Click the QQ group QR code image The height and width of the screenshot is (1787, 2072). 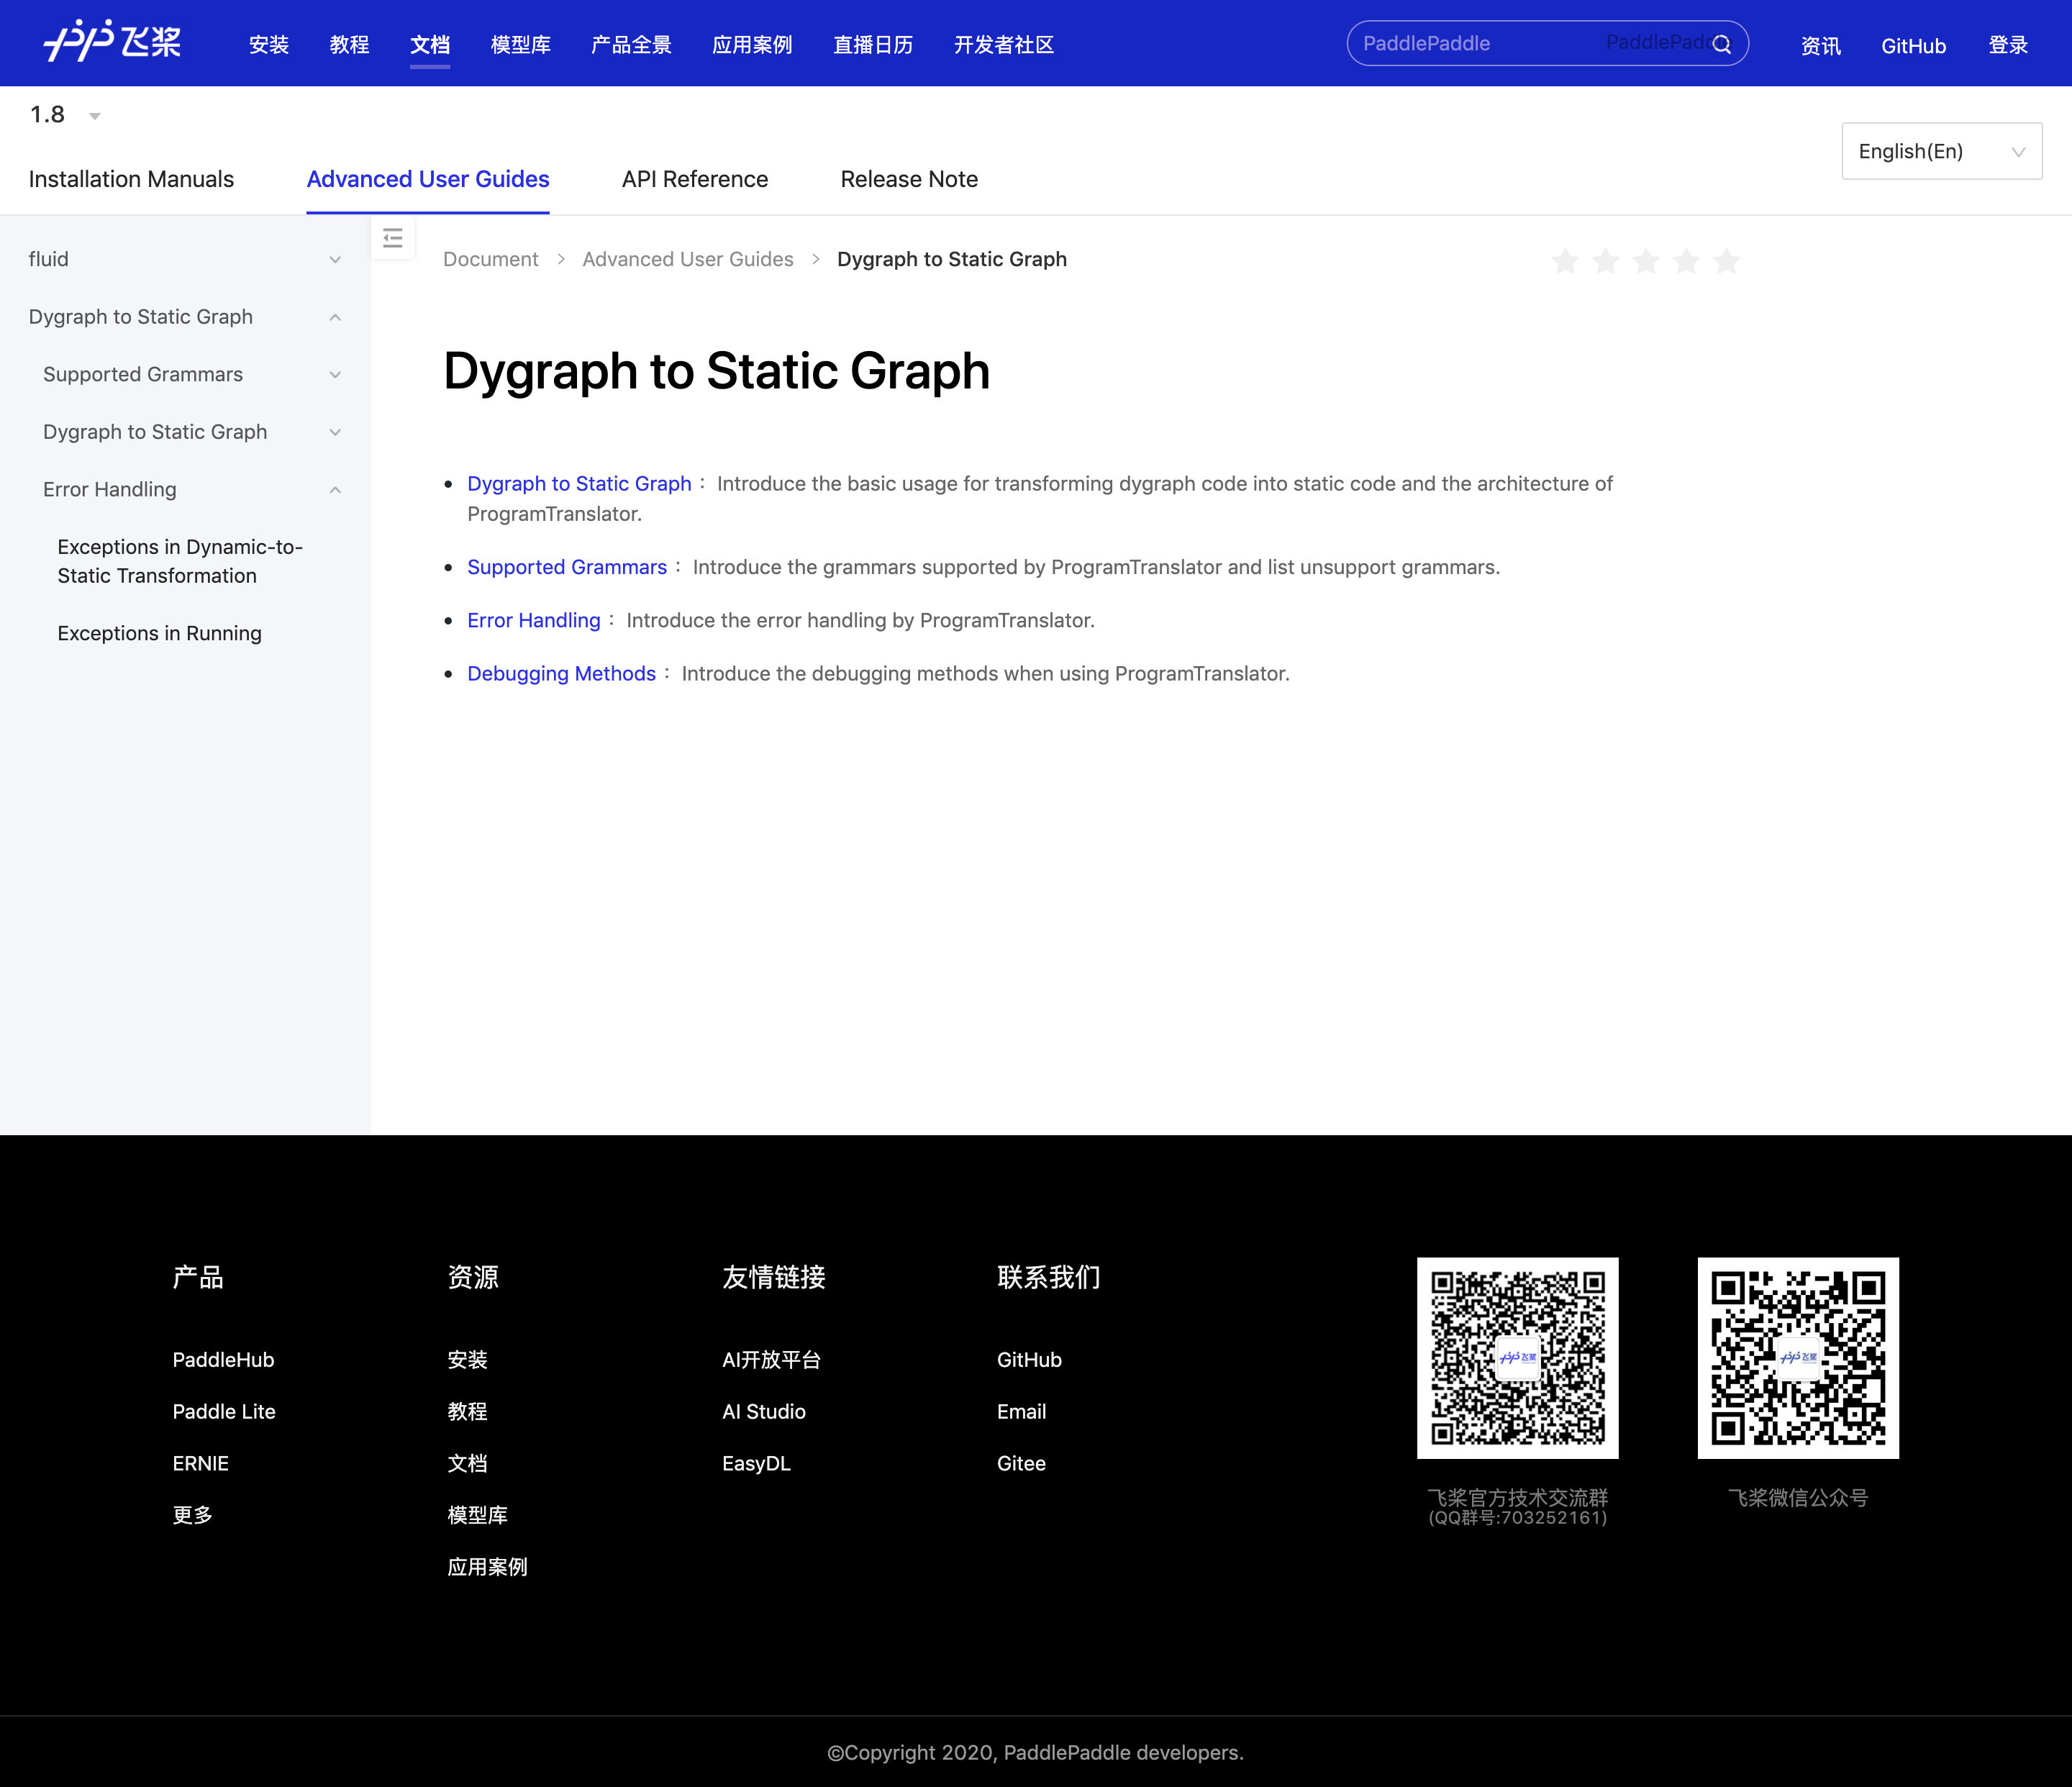coord(1517,1357)
